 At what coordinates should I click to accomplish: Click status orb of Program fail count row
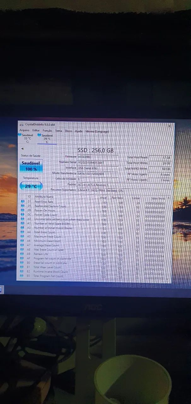(x=22, y=258)
